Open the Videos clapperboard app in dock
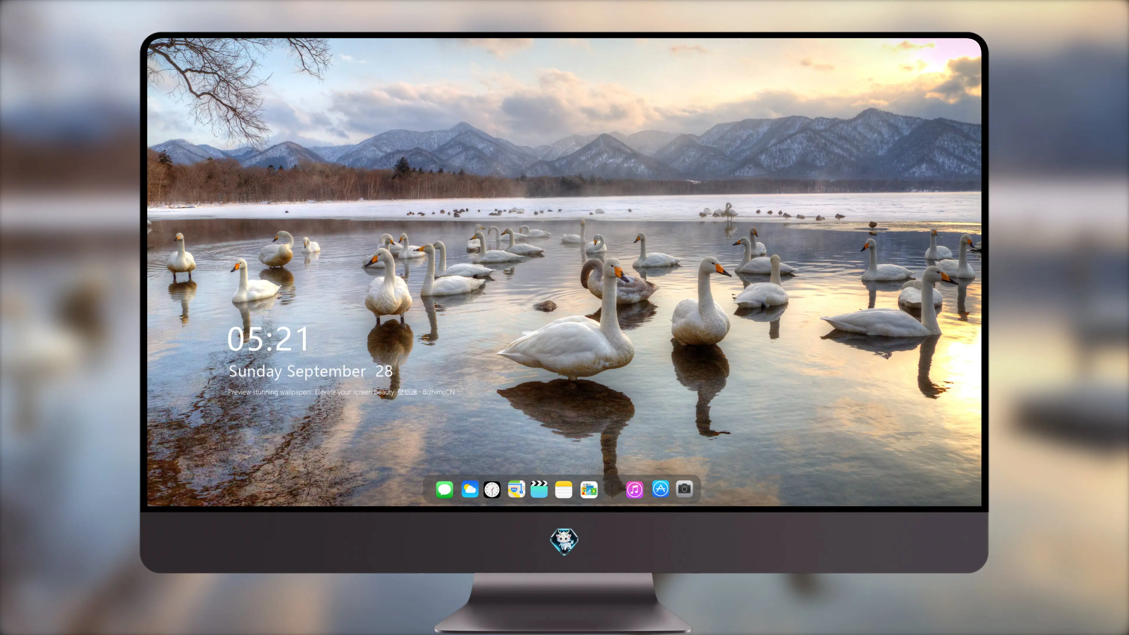Image resolution: width=1129 pixels, height=635 pixels. pyautogui.click(x=539, y=489)
